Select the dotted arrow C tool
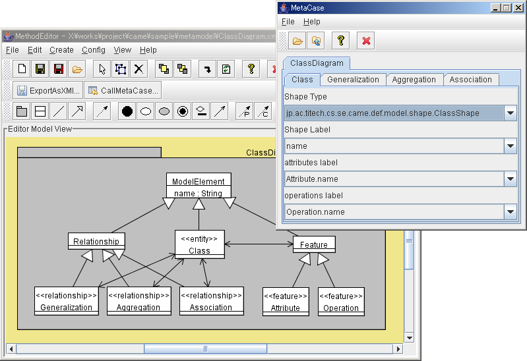Viewport: 527px width, 361px height. (x=263, y=111)
